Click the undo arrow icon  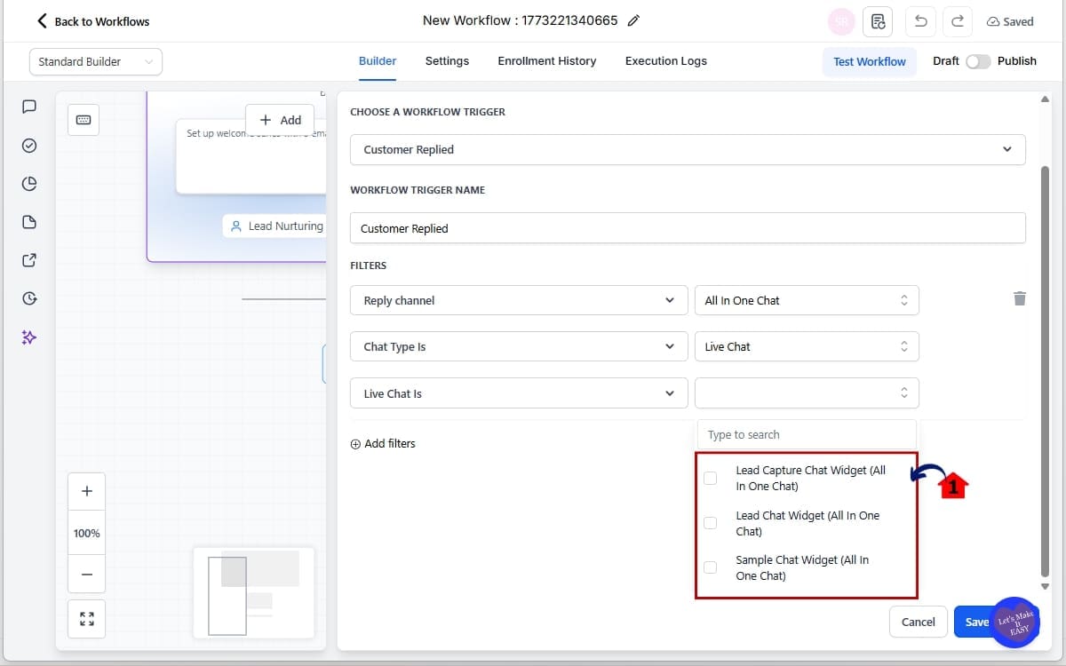(x=920, y=21)
